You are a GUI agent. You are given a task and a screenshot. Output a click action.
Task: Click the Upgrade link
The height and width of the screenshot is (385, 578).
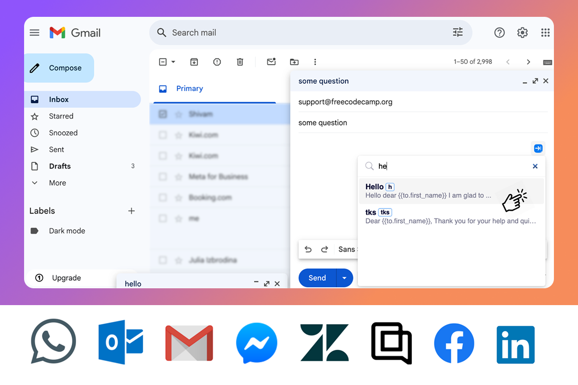coord(66,278)
